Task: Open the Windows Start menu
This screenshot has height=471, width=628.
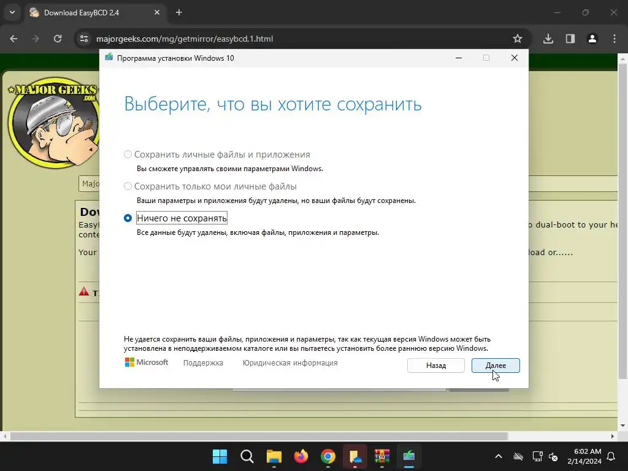Action: (x=220, y=456)
